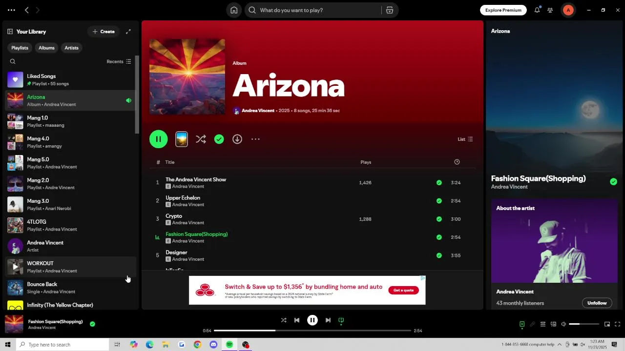This screenshot has width=625, height=351.
Task: Open Spotify from Windows taskbar
Action: tap(229, 345)
